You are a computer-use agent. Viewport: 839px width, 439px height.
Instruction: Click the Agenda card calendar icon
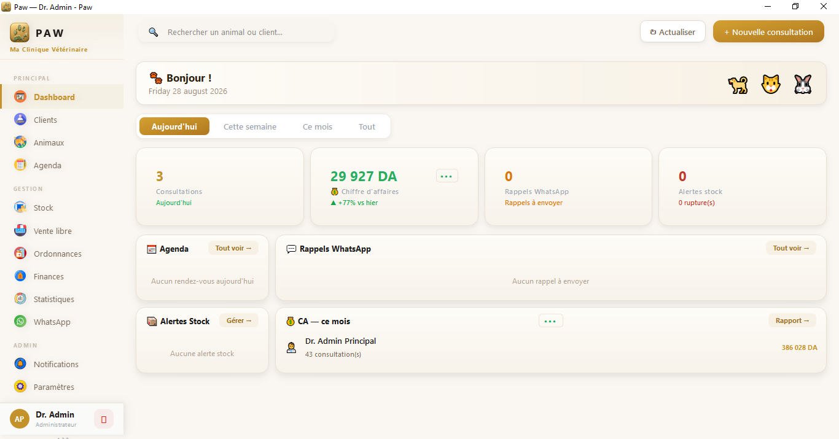[x=152, y=249]
